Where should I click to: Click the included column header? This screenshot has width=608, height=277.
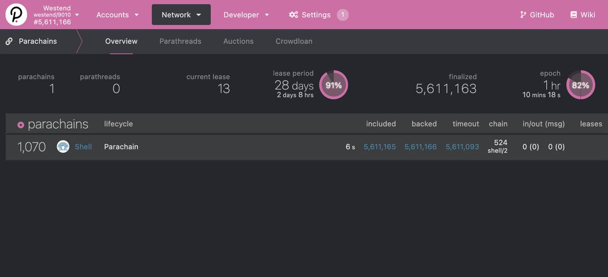pyautogui.click(x=381, y=124)
